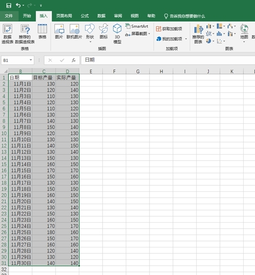Click the Cancel (X) formula bar button
The image size is (255, 275).
pos(50,60)
